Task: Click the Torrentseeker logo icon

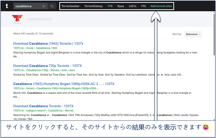Action: [17, 19]
